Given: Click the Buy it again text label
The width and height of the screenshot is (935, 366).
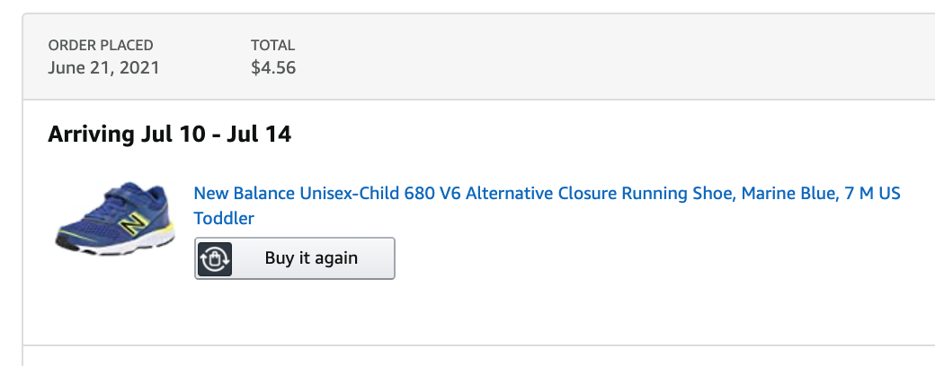Looking at the screenshot, I should coord(311,258).
